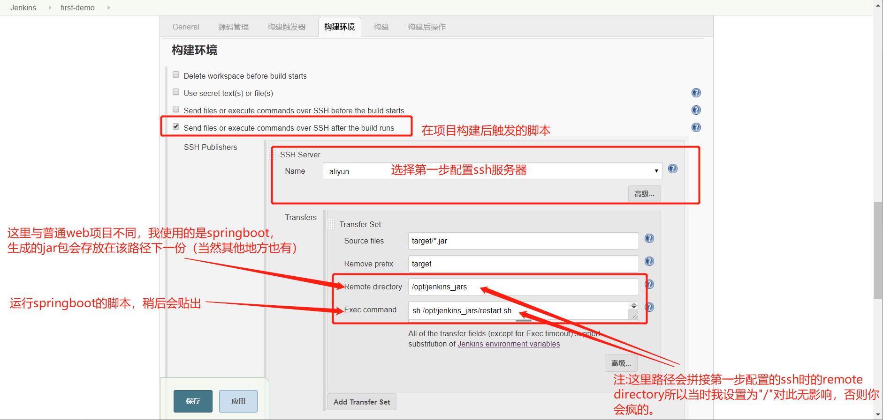The image size is (883, 420).
Task: Click the drag handle beside SSH Server
Action: [x=273, y=155]
